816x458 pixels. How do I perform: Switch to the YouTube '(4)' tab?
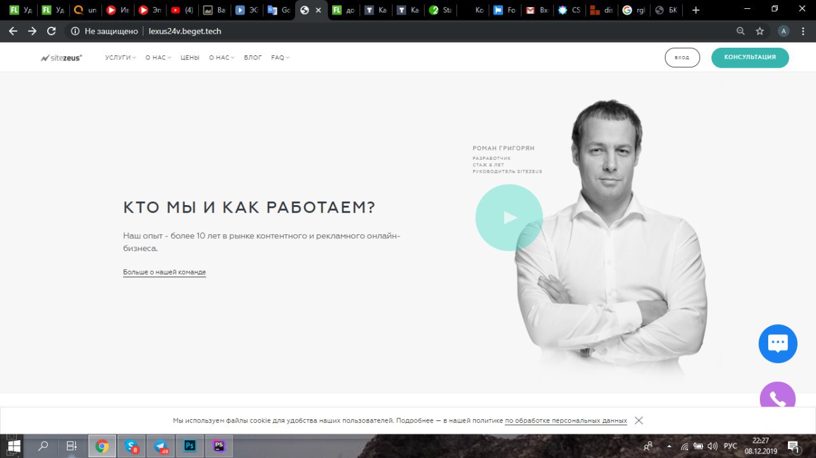[182, 10]
